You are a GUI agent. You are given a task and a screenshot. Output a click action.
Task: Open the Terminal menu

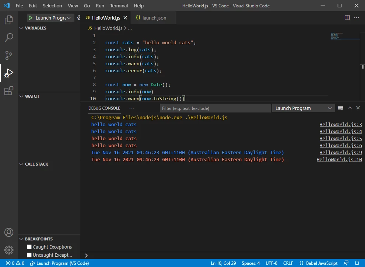pos(119,6)
